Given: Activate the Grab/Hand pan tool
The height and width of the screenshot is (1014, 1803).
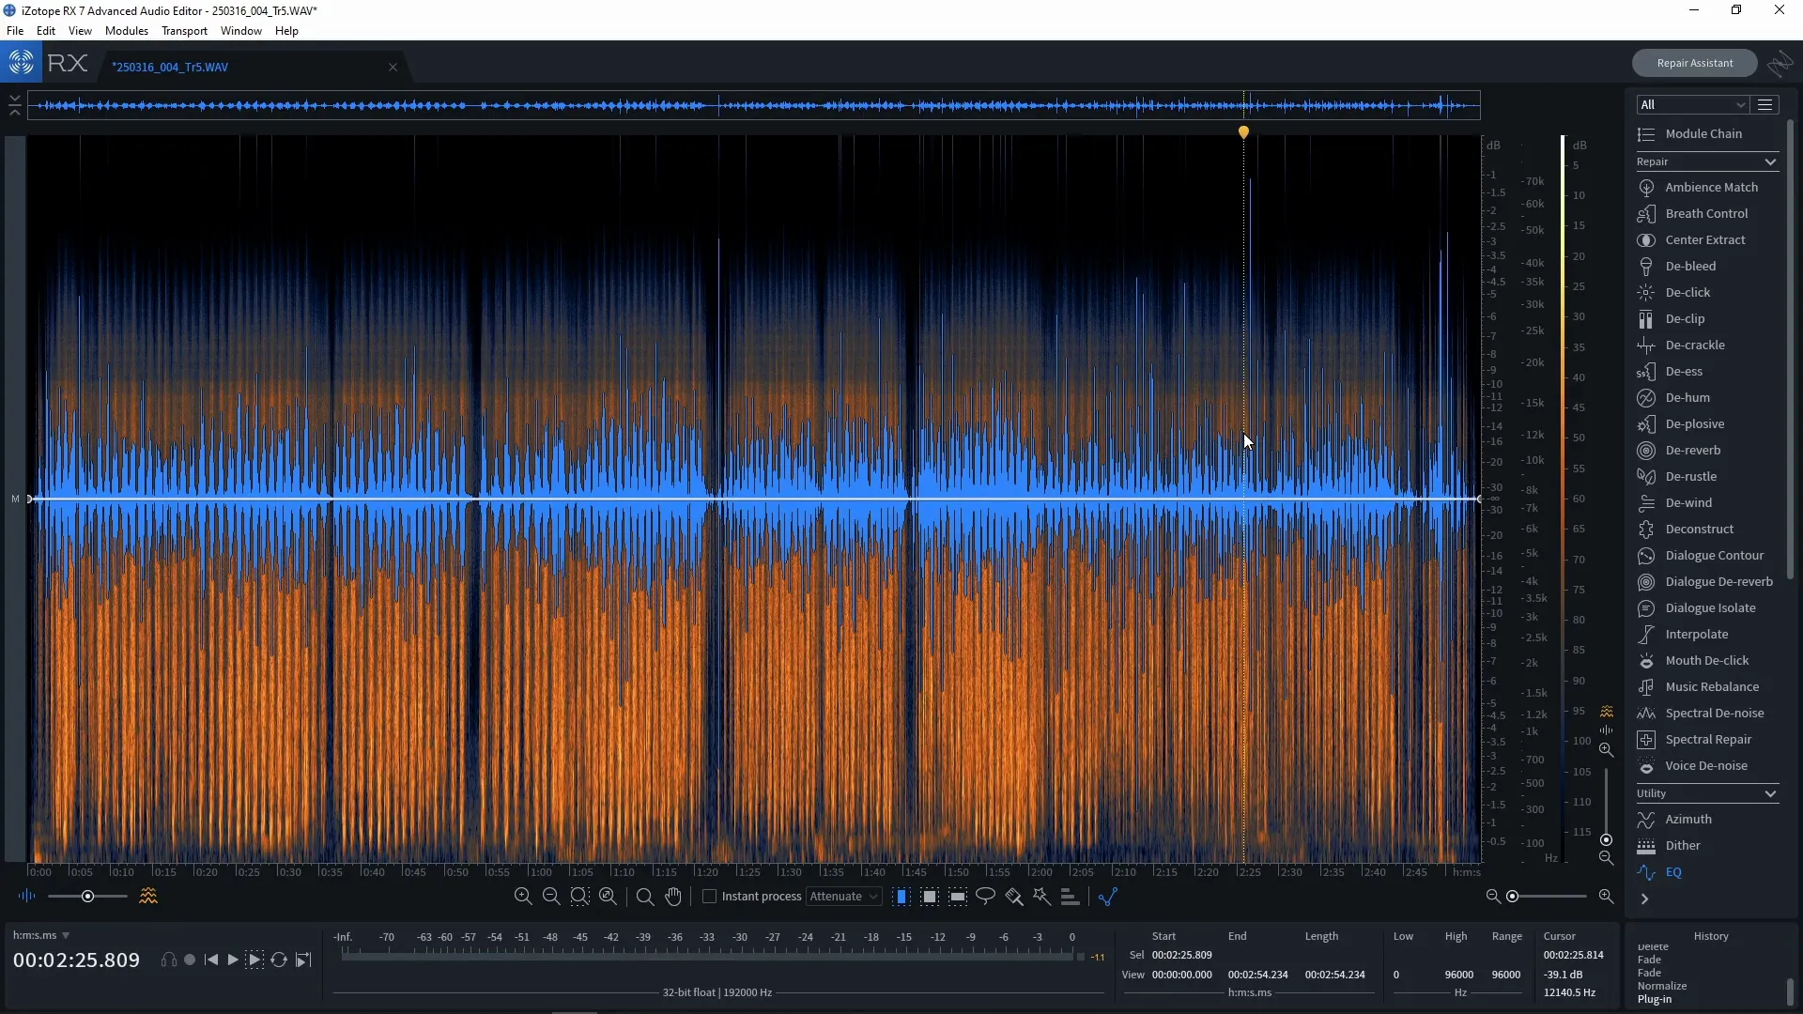Looking at the screenshot, I should (674, 897).
